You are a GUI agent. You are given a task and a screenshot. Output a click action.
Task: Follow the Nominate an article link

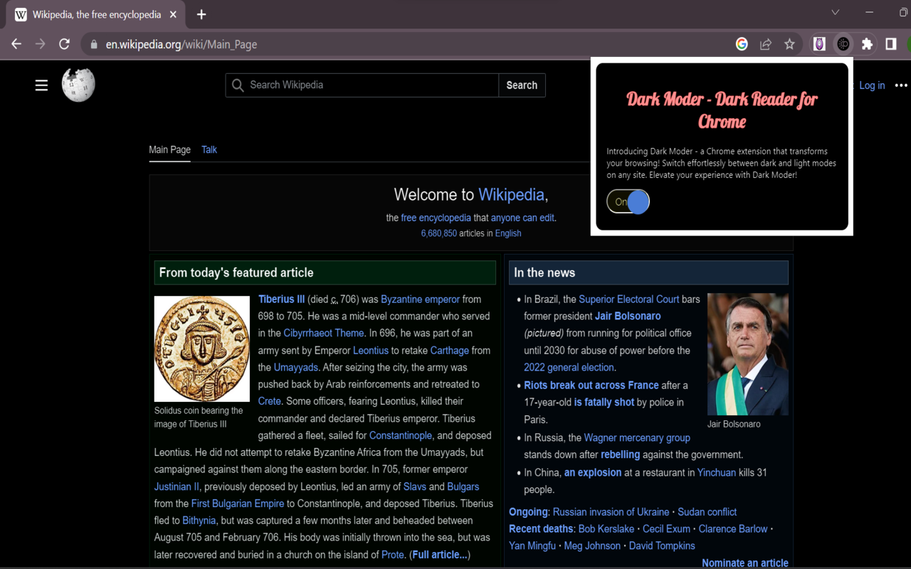pyautogui.click(x=745, y=563)
